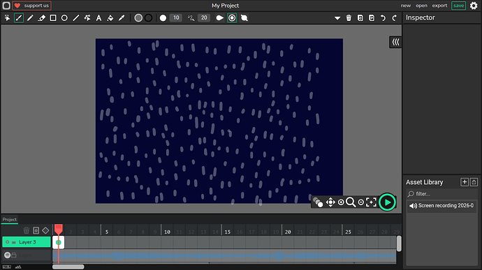
Task: Add a new asset with plus button
Action: click(465, 182)
